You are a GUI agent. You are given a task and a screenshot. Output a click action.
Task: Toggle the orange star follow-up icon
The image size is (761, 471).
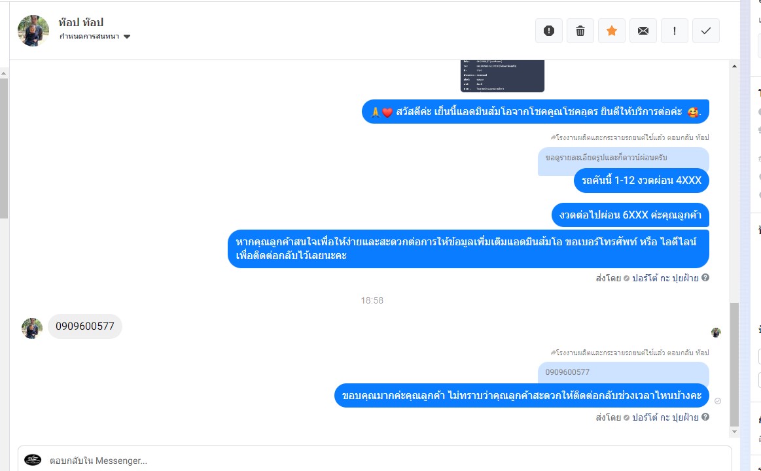[612, 31]
